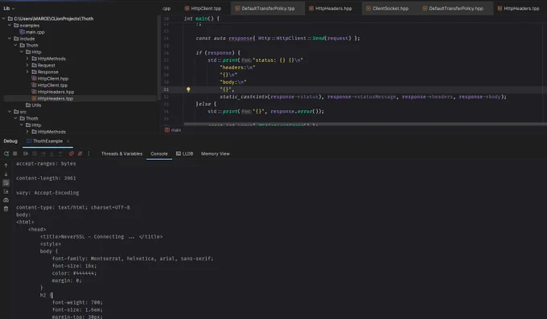Screen dimensions: 547x319
Task: Click the Step Out debugger icon
Action: coord(60,153)
